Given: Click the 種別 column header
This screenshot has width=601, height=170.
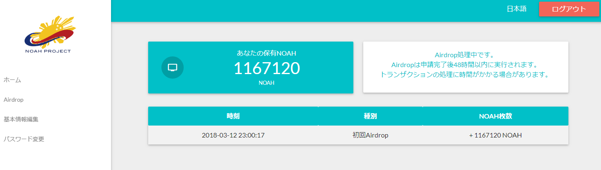Looking at the screenshot, I should pos(370,116).
